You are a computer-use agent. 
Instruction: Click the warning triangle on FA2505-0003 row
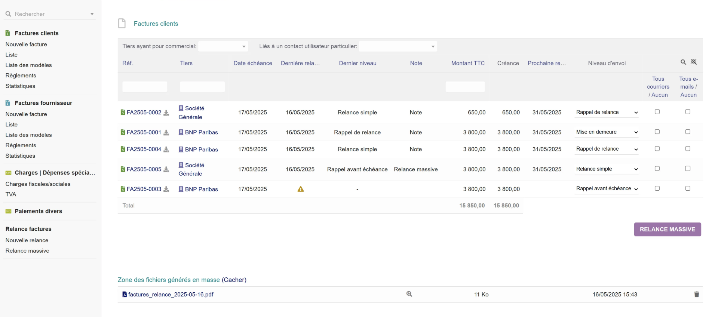[x=300, y=189]
